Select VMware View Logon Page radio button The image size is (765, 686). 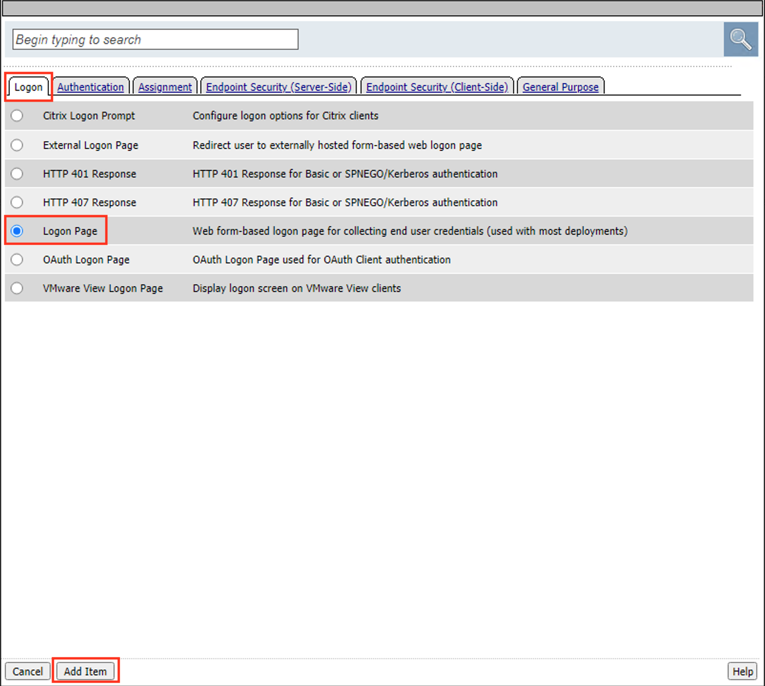[17, 288]
